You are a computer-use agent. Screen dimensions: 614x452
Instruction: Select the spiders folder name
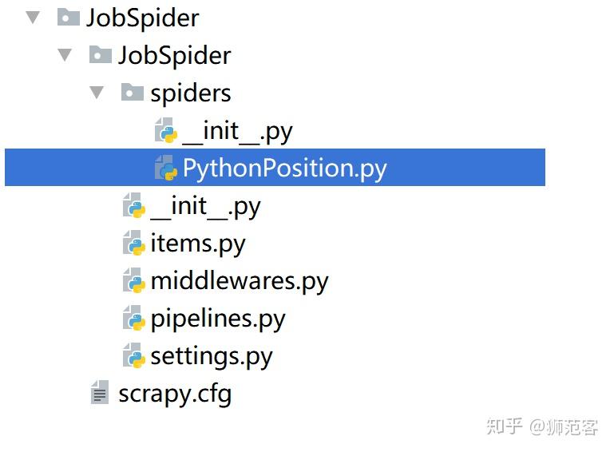190,93
